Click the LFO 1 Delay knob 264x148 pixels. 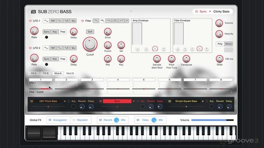click(x=73, y=32)
